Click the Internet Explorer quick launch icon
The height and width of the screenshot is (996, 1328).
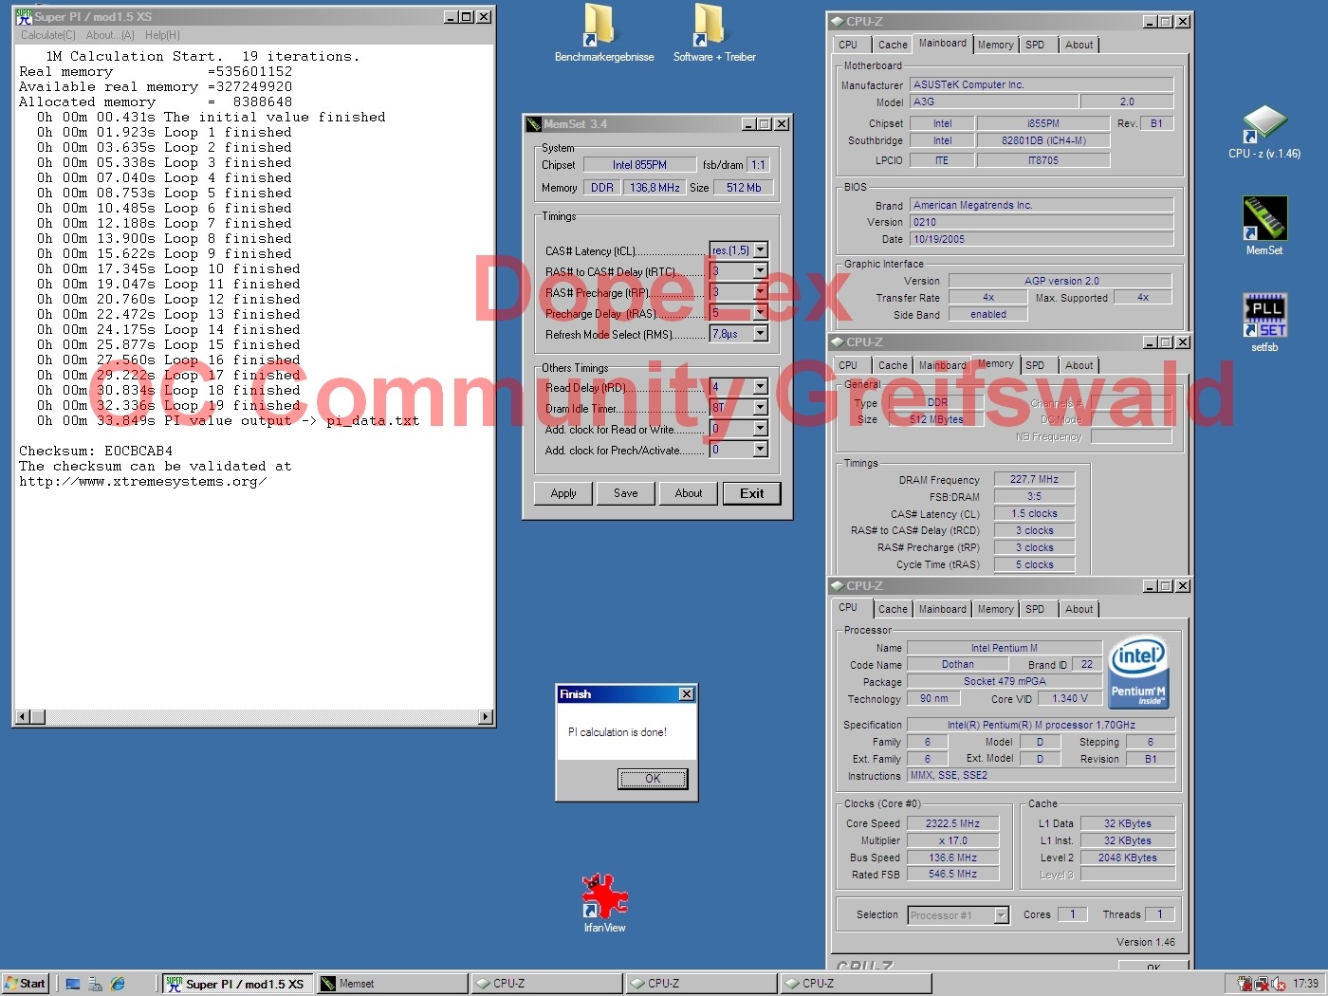pyautogui.click(x=118, y=984)
